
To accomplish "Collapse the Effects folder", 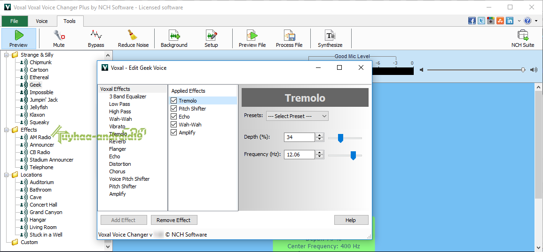I will [x=6, y=130].
